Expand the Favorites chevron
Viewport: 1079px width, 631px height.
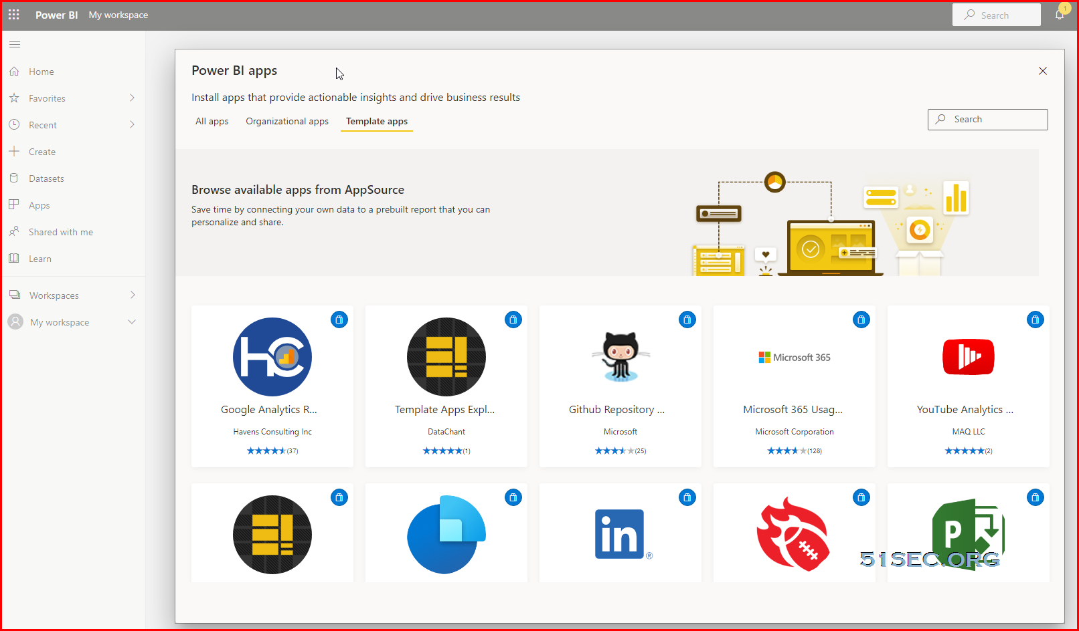click(132, 98)
